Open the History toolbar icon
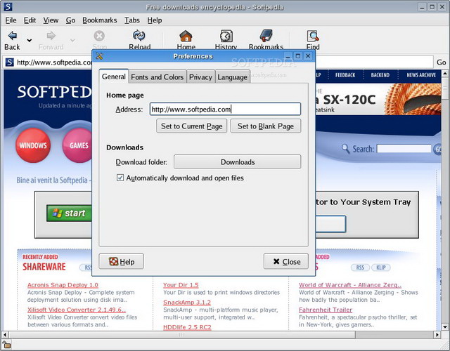 pos(226,36)
